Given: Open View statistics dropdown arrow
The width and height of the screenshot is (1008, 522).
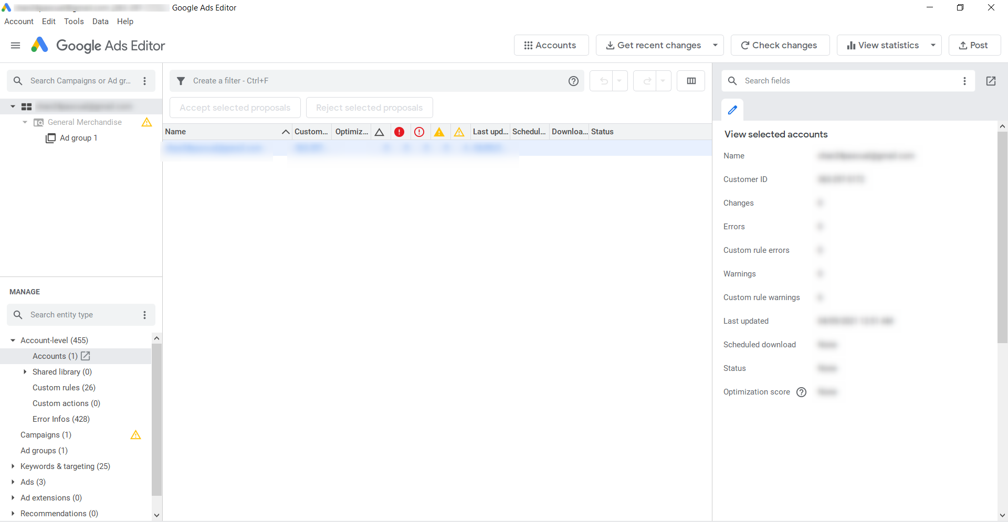Looking at the screenshot, I should pos(933,45).
